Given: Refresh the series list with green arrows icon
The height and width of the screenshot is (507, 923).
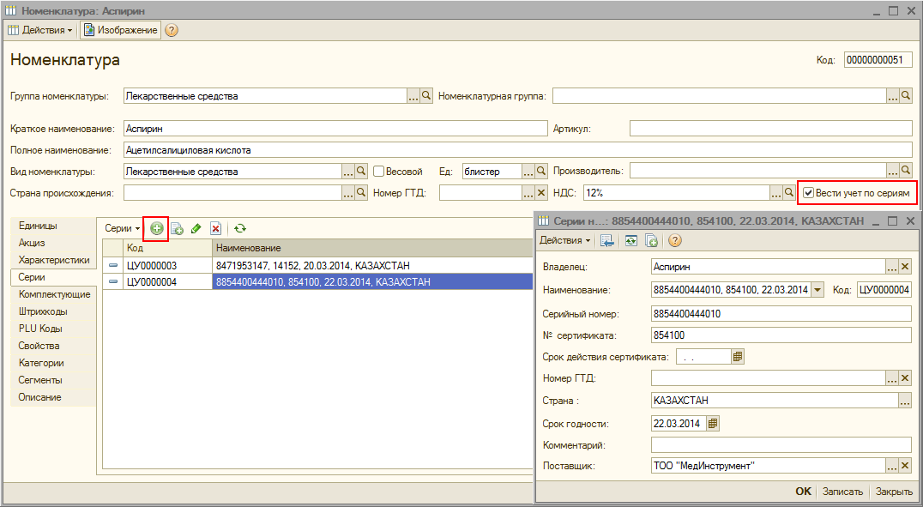Looking at the screenshot, I should click(240, 228).
